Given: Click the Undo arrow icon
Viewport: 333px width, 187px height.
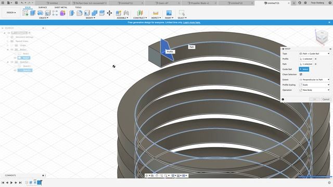Looking at the screenshot, I should 22,3.
